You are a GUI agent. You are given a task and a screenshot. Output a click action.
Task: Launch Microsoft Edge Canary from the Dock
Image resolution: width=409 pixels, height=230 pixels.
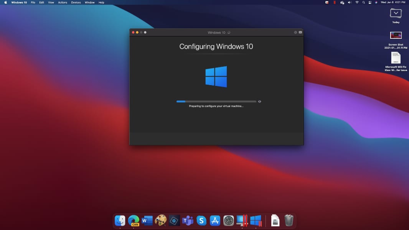(134, 221)
